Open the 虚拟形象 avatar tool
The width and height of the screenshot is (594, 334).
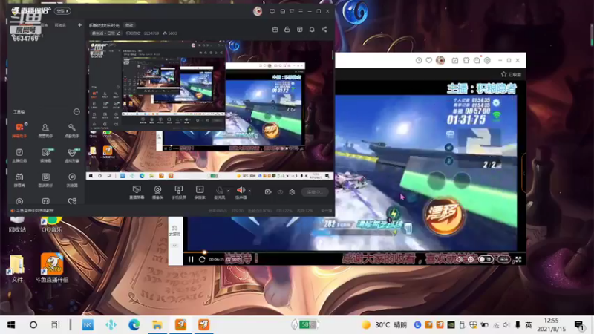click(72, 155)
